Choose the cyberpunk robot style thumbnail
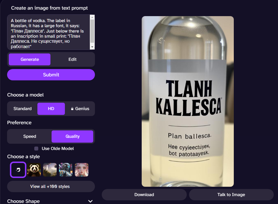Image resolution: width=278 pixels, height=204 pixels. (x=65, y=170)
